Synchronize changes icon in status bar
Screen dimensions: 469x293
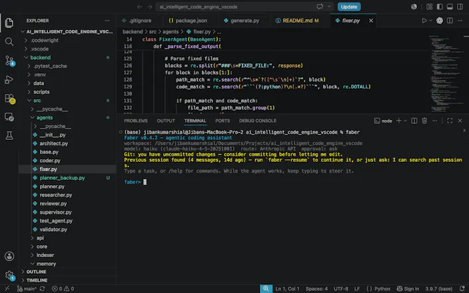[42, 289]
